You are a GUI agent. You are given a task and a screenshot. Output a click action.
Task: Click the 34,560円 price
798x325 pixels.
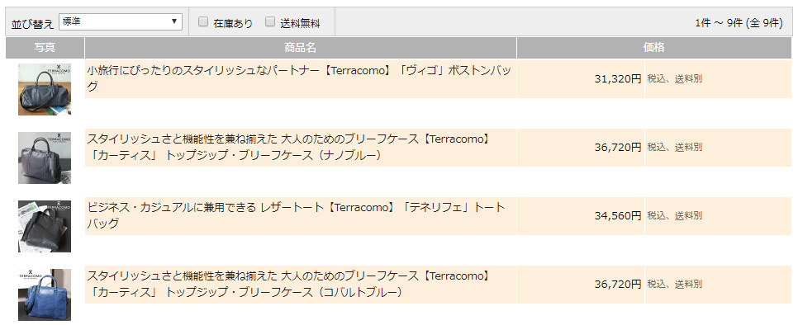pyautogui.click(x=618, y=216)
